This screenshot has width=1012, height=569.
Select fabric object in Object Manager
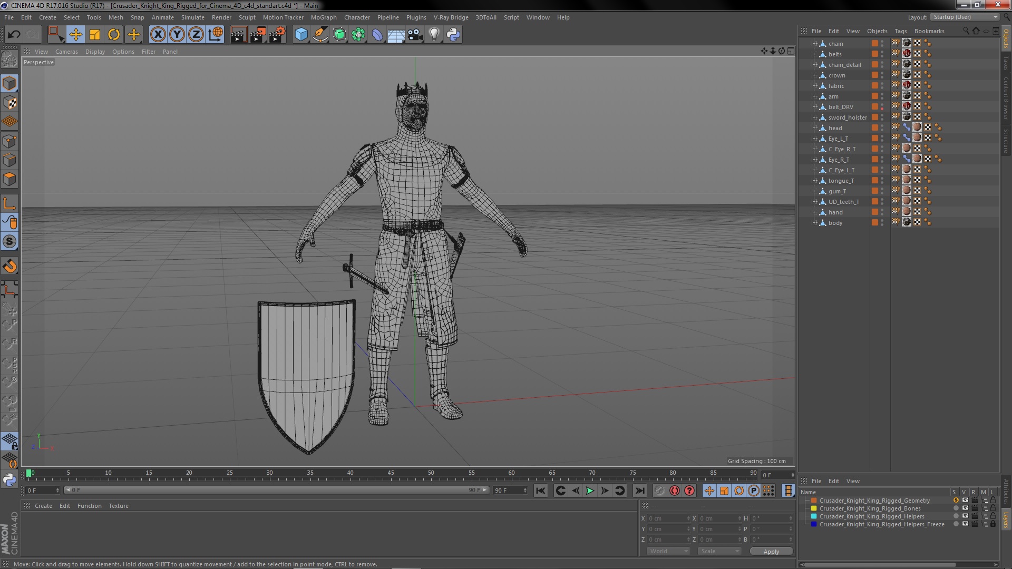click(x=836, y=86)
